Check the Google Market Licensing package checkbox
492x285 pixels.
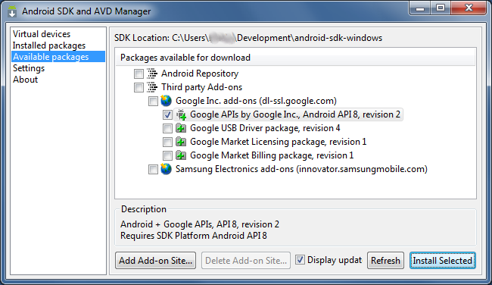coord(167,142)
